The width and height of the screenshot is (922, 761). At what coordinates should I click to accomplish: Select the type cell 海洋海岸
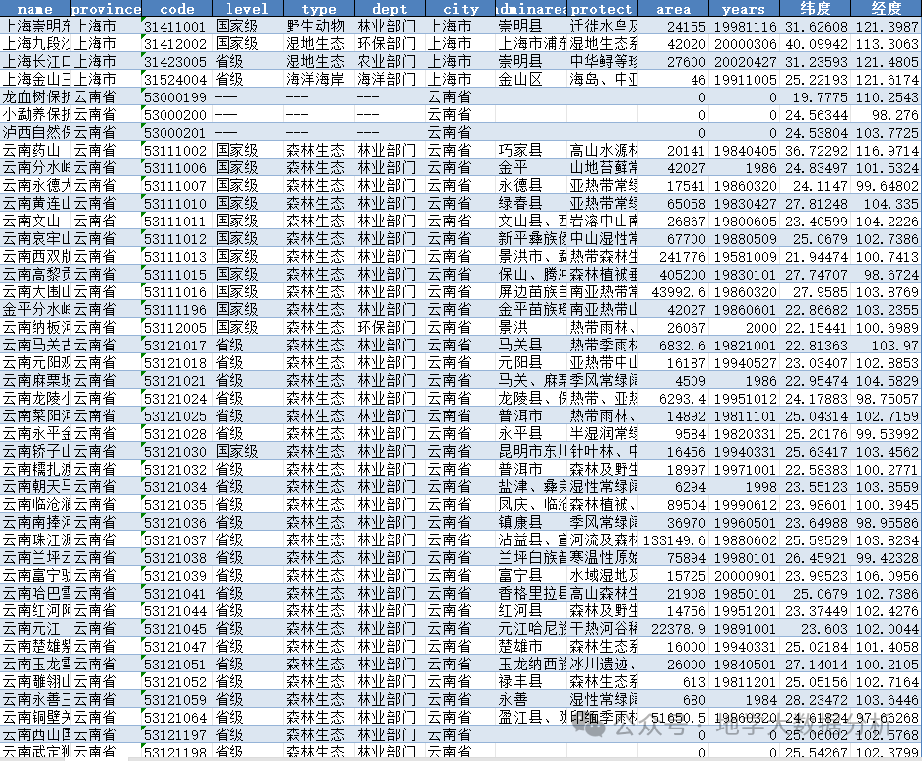pyautogui.click(x=319, y=80)
